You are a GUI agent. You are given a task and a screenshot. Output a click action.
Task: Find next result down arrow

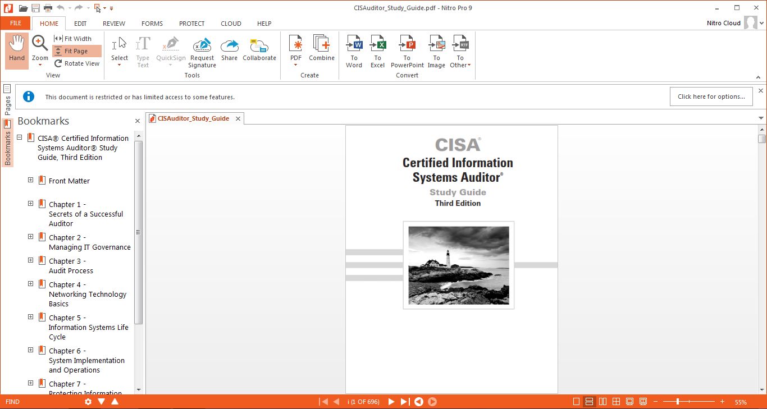pos(102,402)
